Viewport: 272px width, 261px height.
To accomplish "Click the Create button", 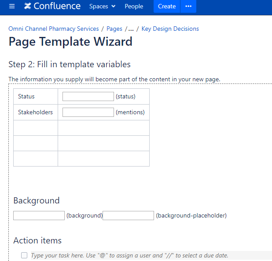I will pos(167,7).
